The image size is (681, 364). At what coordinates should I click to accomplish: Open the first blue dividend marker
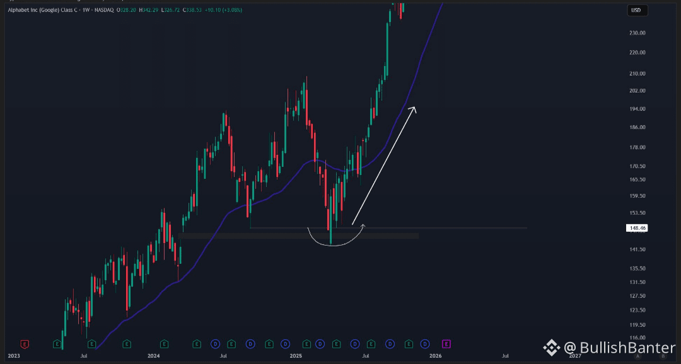pyautogui.click(x=215, y=344)
